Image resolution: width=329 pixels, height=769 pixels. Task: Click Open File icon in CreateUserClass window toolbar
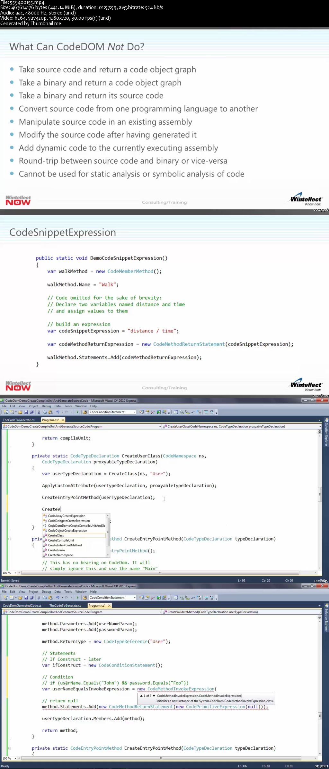[x=21, y=412]
